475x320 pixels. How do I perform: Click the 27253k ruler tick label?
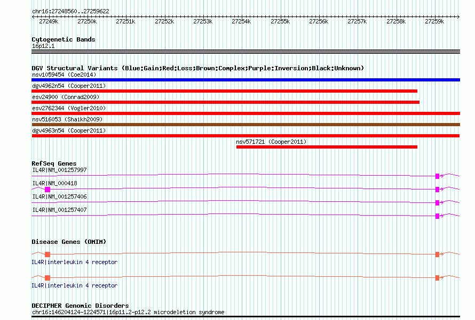pos(203,21)
